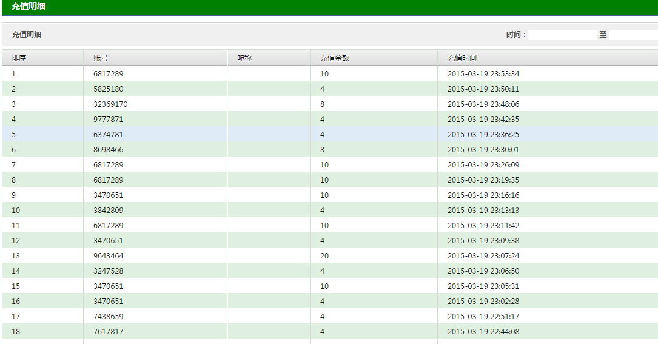This screenshot has height=344, width=658.
Task: Select timestamp 2015-03-19 23:36:25
Action: coord(483,135)
